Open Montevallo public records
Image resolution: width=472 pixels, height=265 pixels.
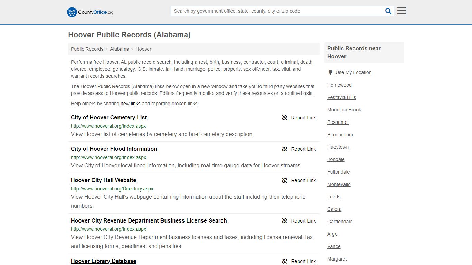(339, 184)
